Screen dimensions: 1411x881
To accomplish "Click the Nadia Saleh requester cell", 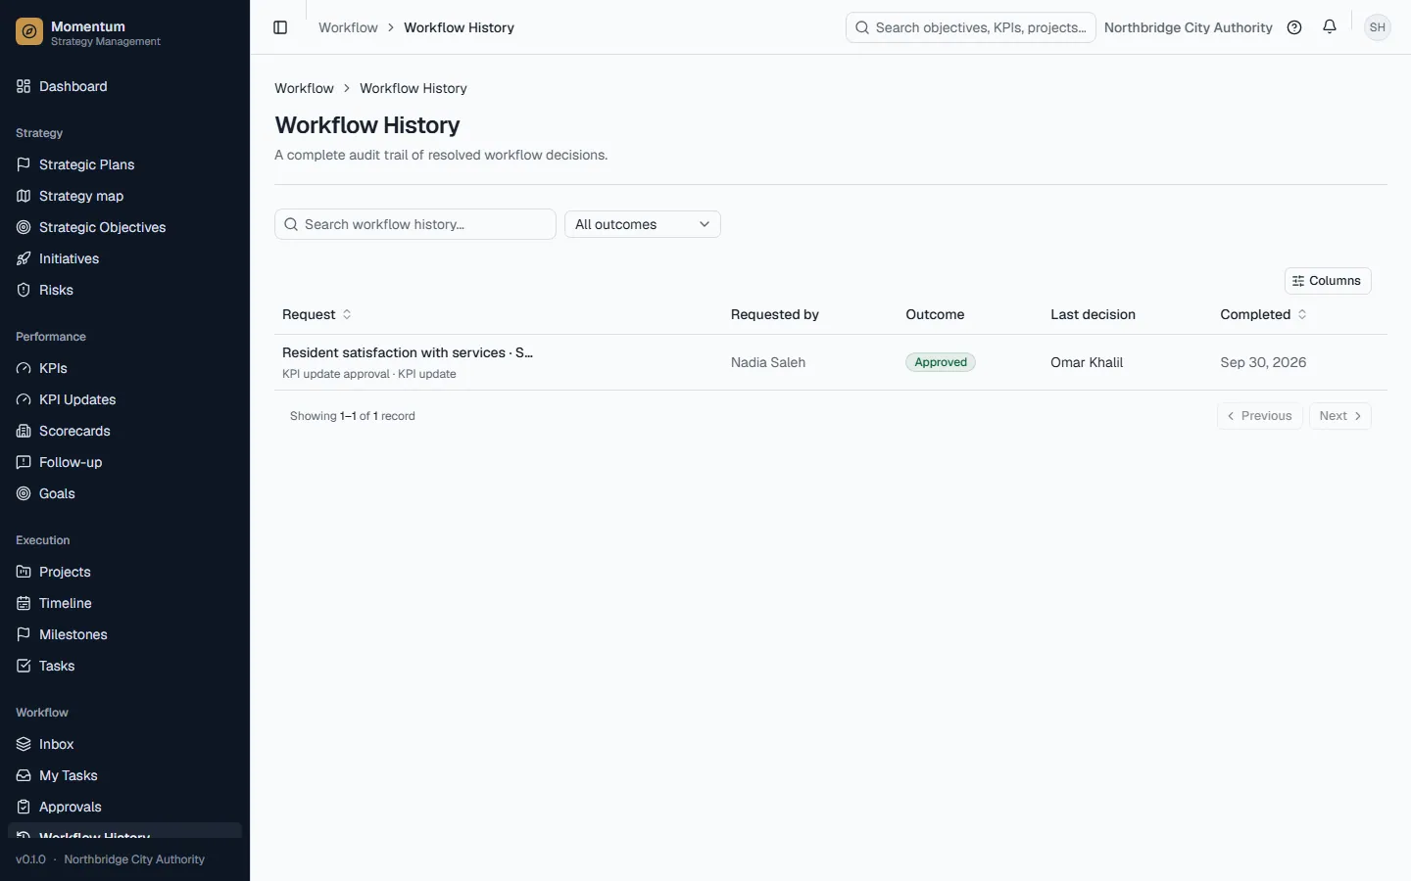I will pos(768,362).
